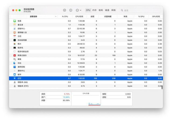This screenshot has height=120, width=172.
Task: Go to the 网络 (Network) tab
Action: [114, 10]
